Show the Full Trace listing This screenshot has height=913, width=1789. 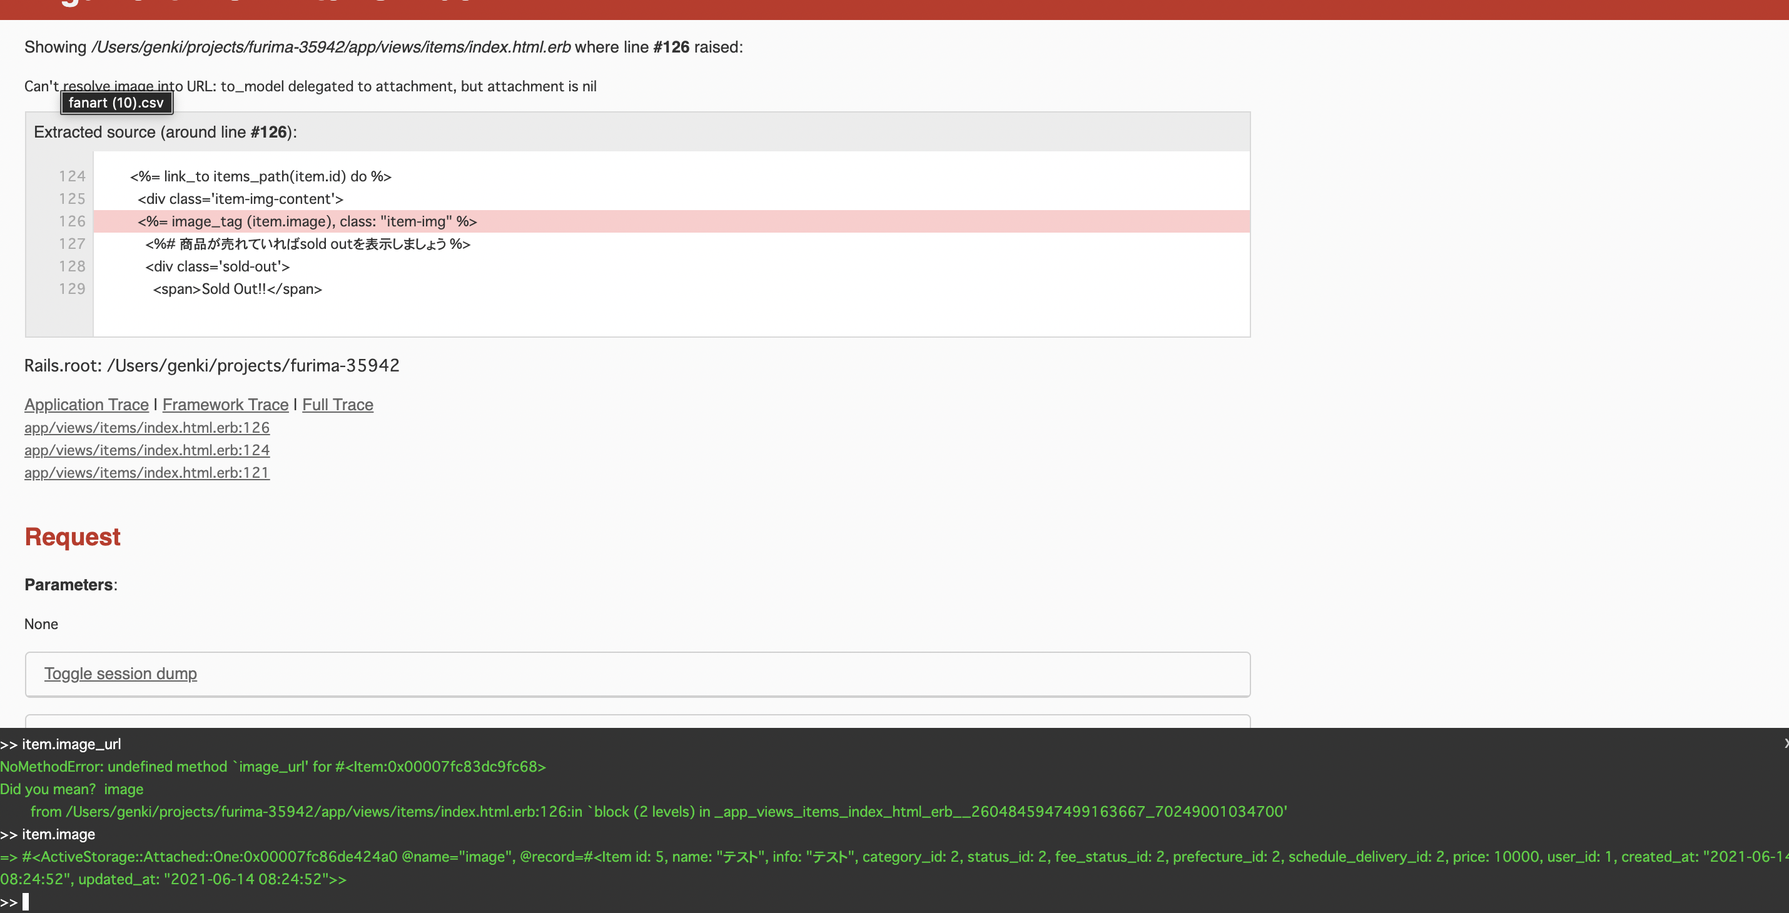338,405
